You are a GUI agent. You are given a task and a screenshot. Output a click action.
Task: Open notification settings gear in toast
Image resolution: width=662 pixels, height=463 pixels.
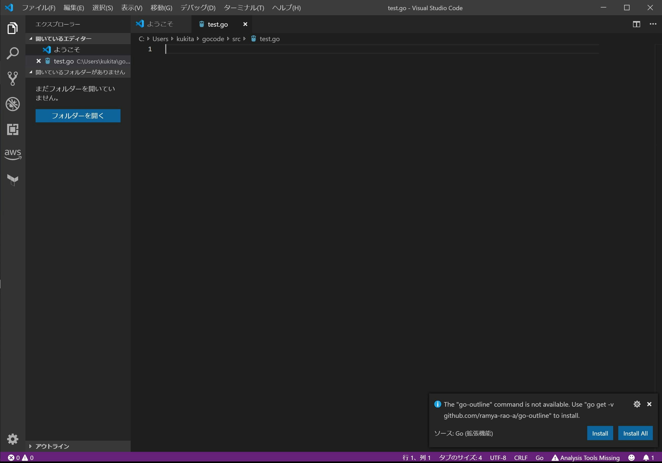tap(637, 404)
